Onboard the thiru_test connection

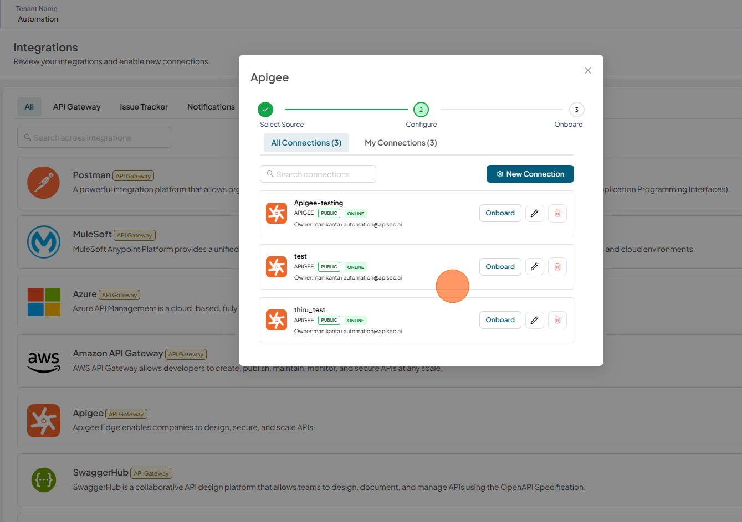(x=500, y=320)
